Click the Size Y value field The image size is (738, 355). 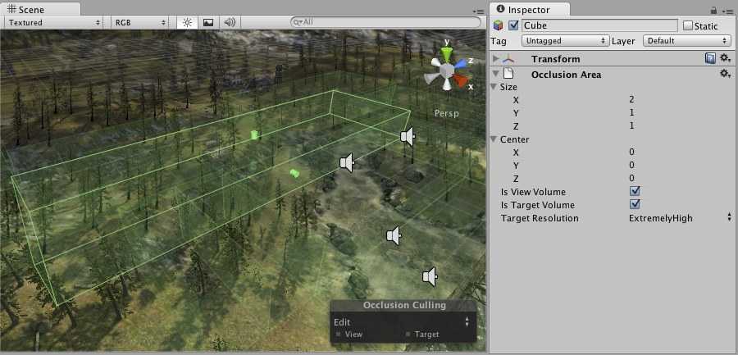pos(631,113)
